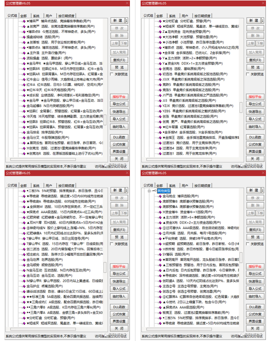Select the ①月共振 formula row text
Viewport: 268px width, 341px height.
[x=194, y=233]
